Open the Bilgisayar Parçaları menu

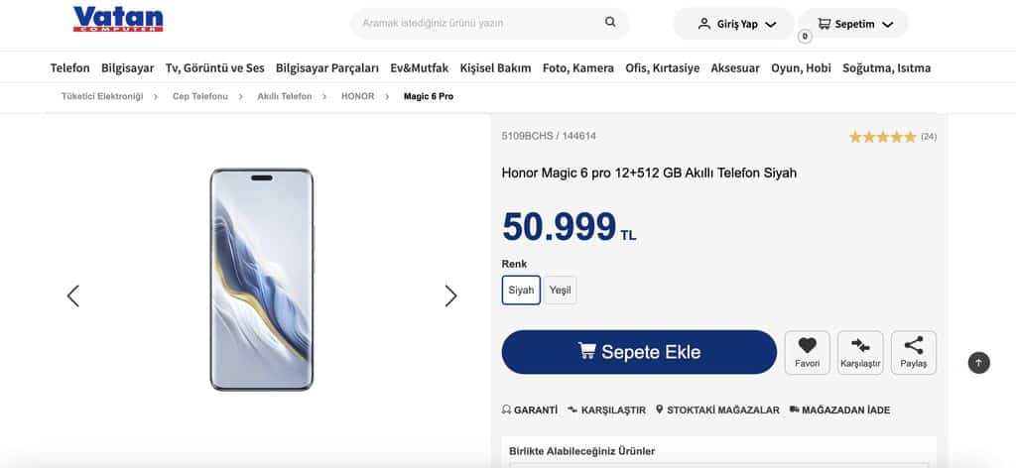327,67
